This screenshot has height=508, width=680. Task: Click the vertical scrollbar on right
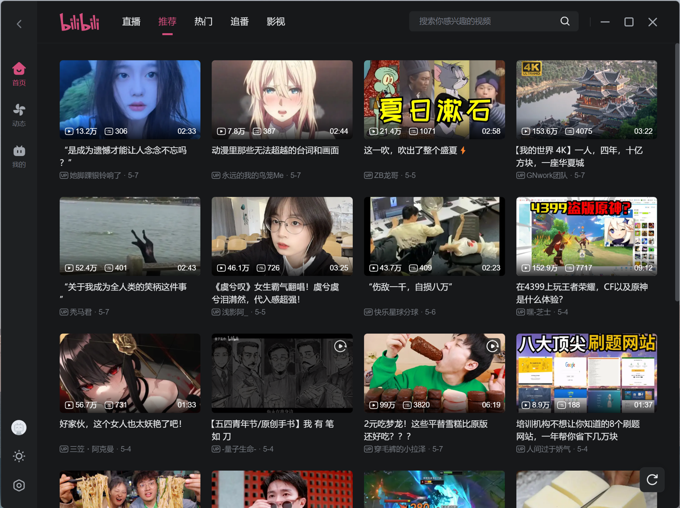tap(677, 172)
